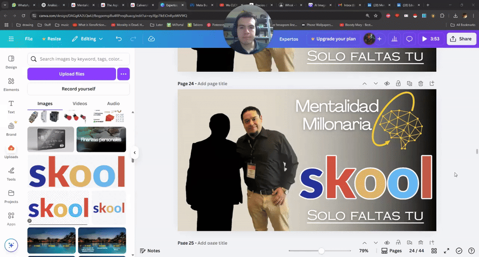The height and width of the screenshot is (257, 479).
Task: Open the Design panel in sidebar
Action: pyautogui.click(x=11, y=62)
